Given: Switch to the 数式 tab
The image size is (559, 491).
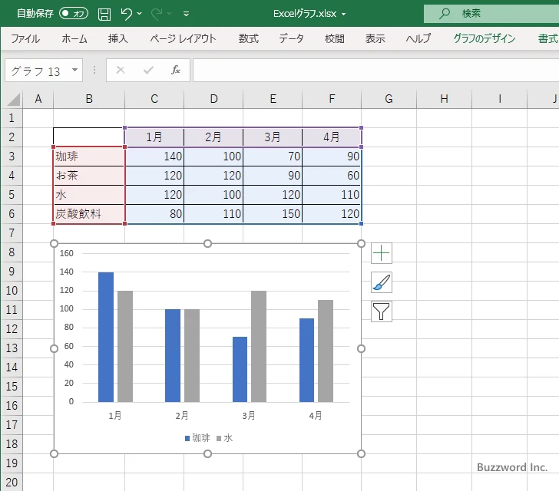Looking at the screenshot, I should click(249, 38).
